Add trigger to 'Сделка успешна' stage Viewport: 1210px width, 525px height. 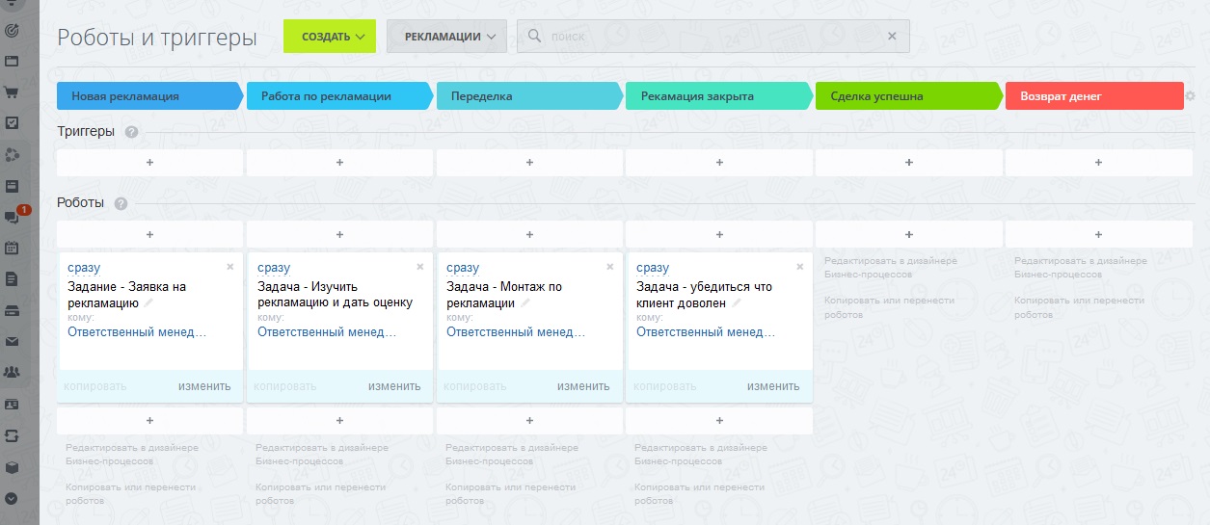(908, 163)
